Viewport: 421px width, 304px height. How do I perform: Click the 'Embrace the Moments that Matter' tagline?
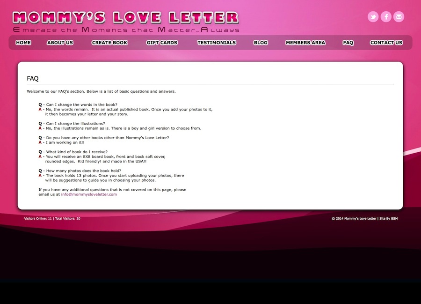click(x=126, y=30)
